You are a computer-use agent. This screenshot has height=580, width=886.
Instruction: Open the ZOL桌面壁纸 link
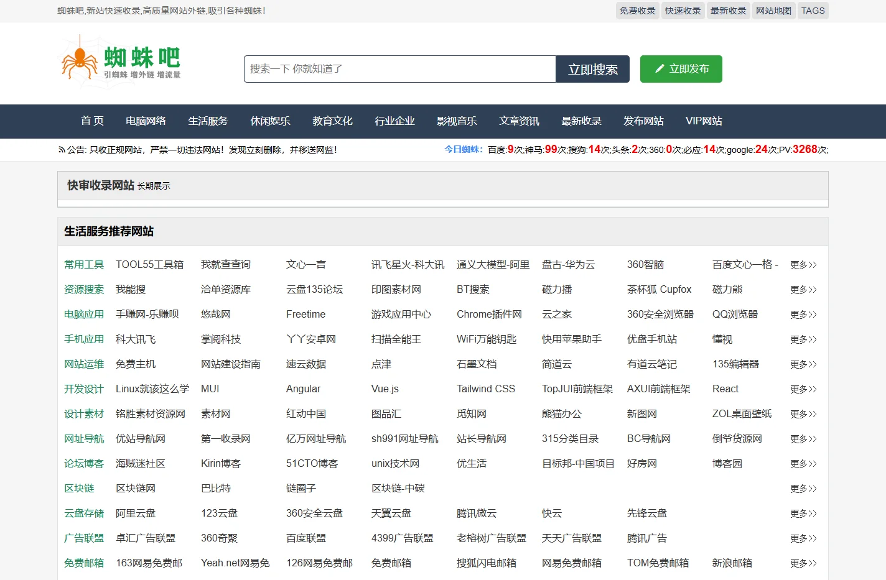(742, 414)
